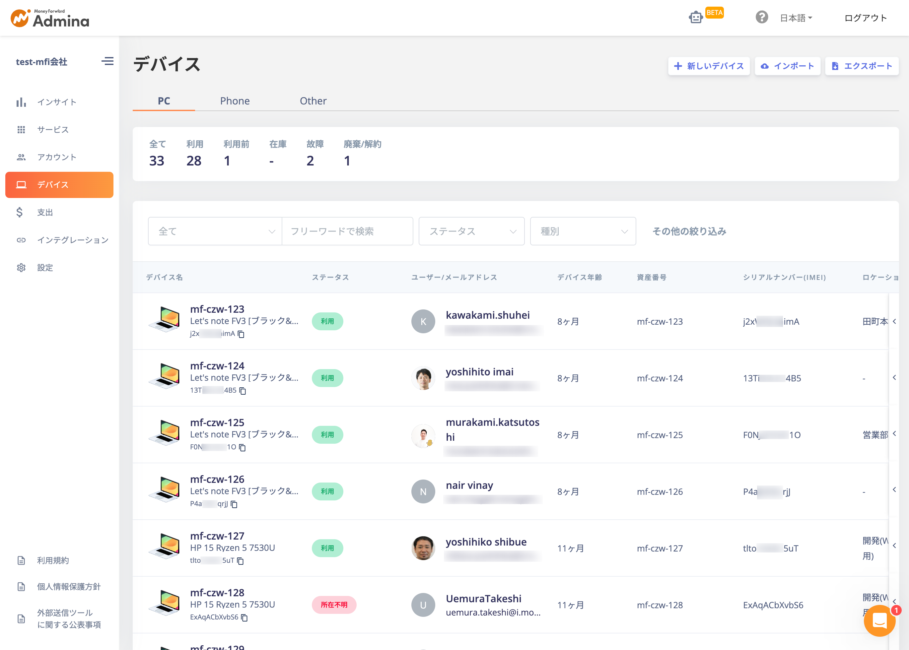Viewport: 909px width, 650px height.
Task: Select インサイト in the sidebar
Action: click(x=56, y=102)
